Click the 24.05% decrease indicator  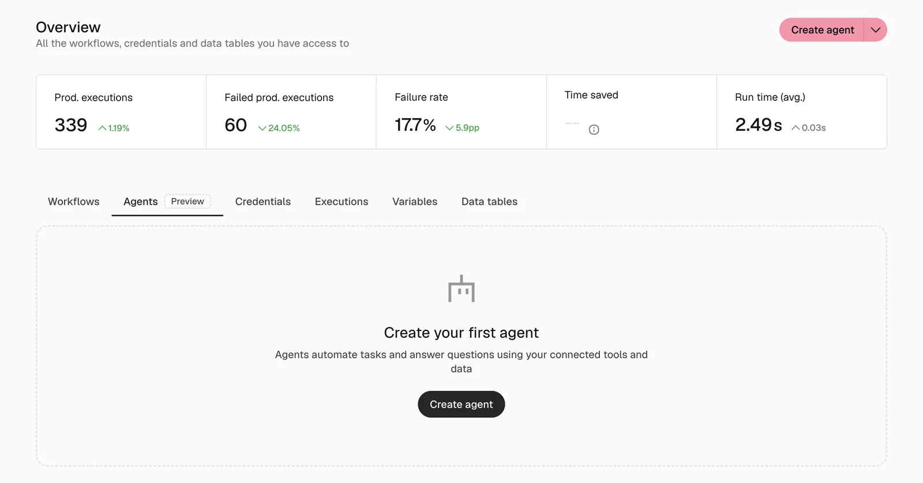(279, 128)
